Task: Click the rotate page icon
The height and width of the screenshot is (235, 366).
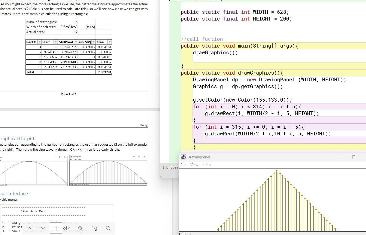Action: pos(94,228)
